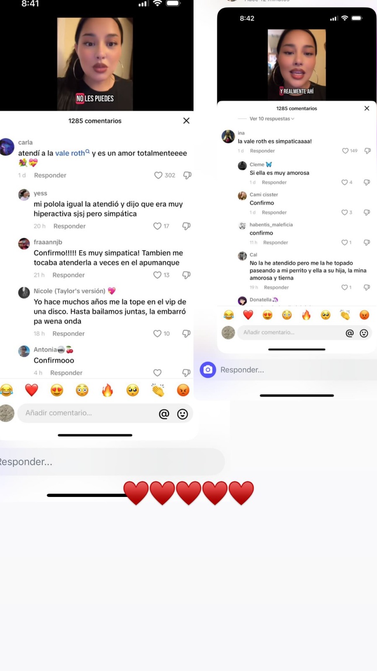Click Responder under ina's comment

point(262,151)
